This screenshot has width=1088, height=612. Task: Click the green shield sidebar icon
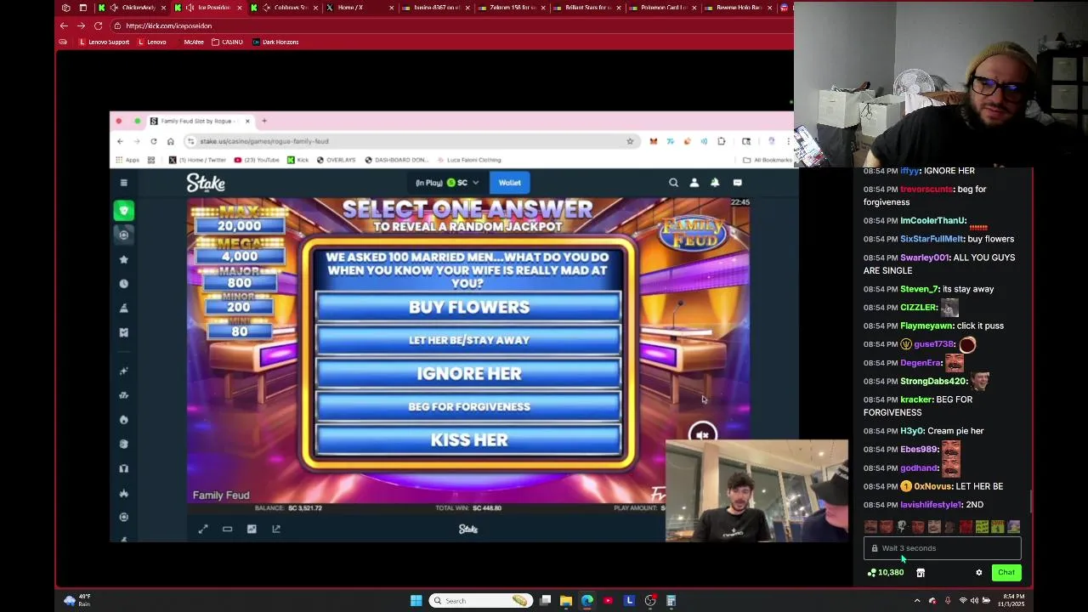point(124,211)
